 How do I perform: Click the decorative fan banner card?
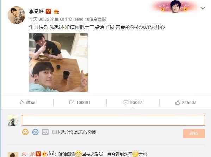click(x=175, y=7)
